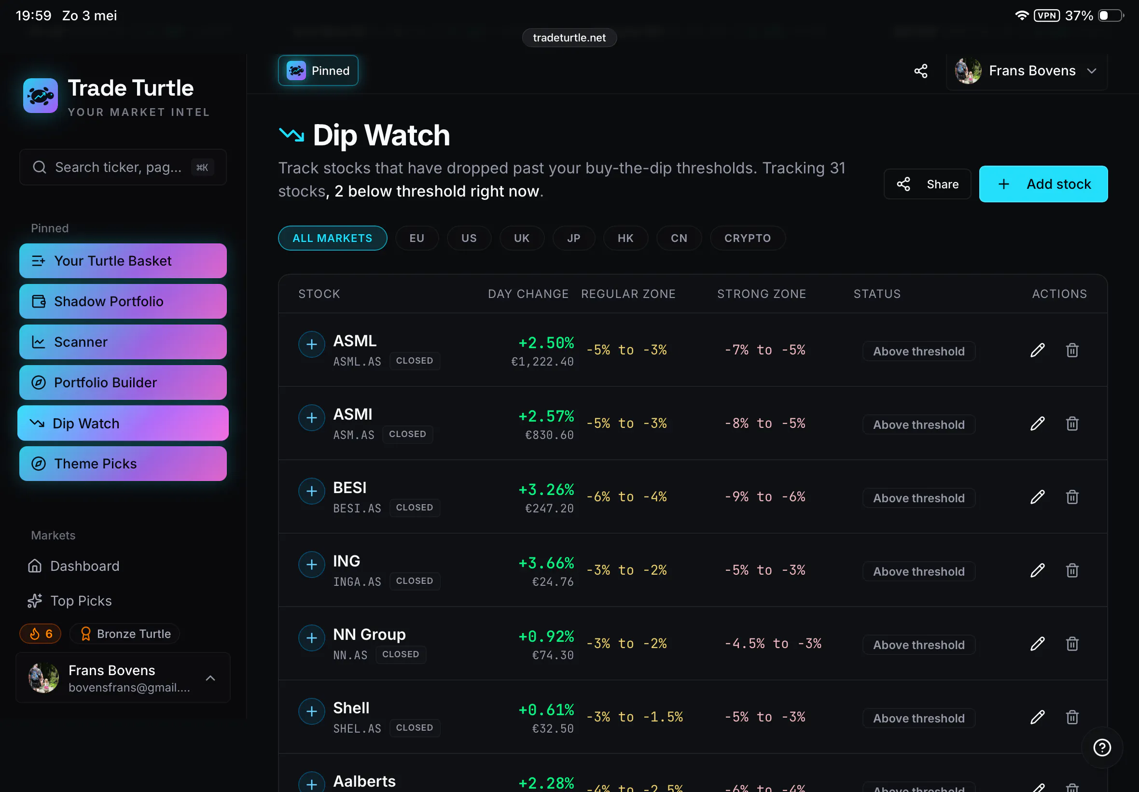The height and width of the screenshot is (792, 1139).
Task: Filter by JP market
Action: (x=573, y=239)
